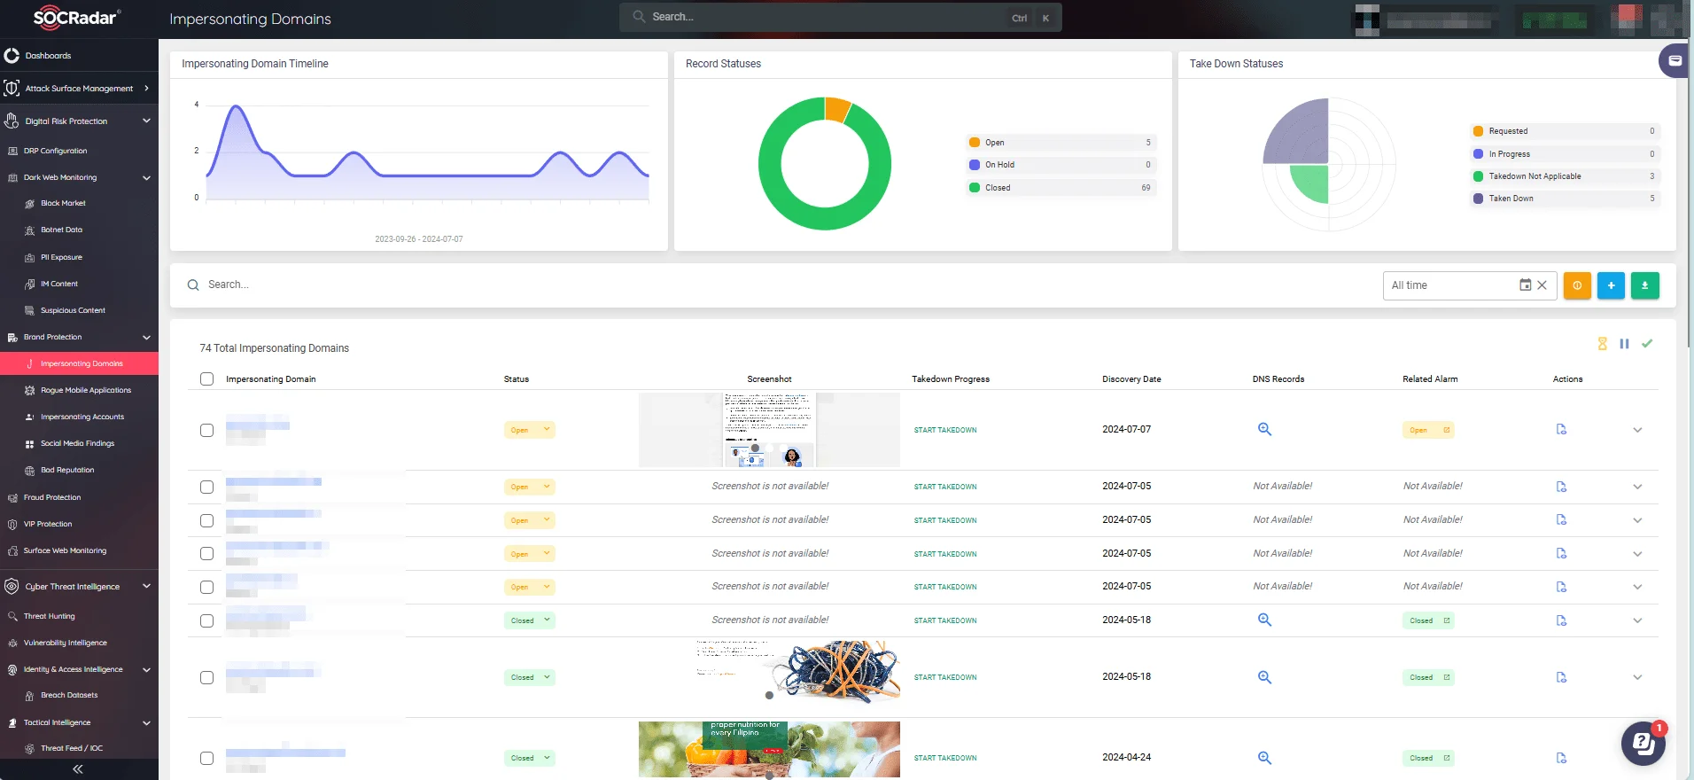Click the blue add domain plus button
This screenshot has width=1694, height=780.
(x=1611, y=285)
